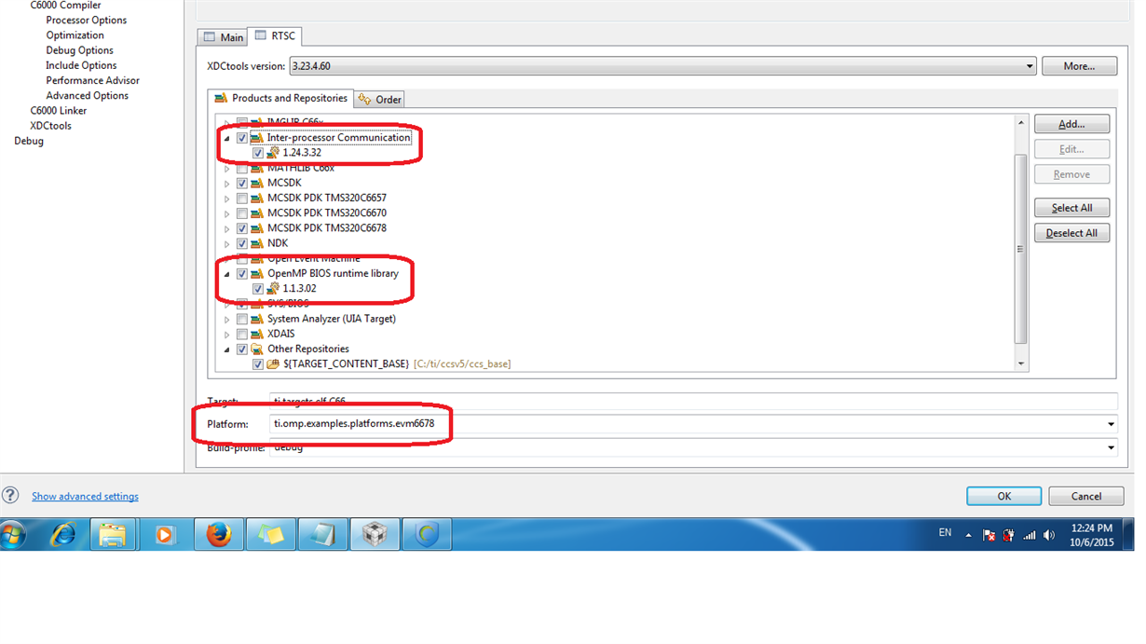1146x644 pixels.
Task: Expand the NDK tree node
Action: click(226, 243)
